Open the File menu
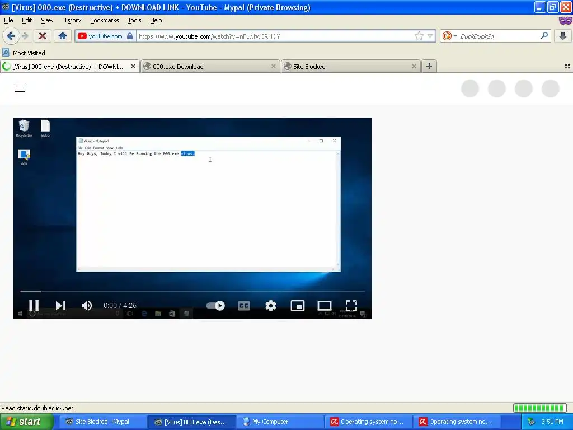This screenshot has width=573, height=430. pyautogui.click(x=8, y=20)
